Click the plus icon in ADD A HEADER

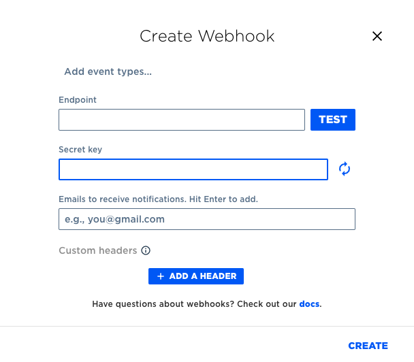[161, 276]
